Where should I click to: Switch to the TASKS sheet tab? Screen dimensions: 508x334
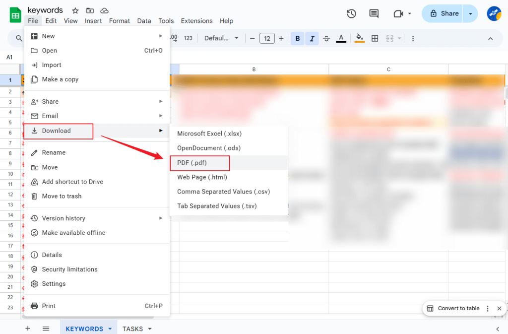point(133,329)
